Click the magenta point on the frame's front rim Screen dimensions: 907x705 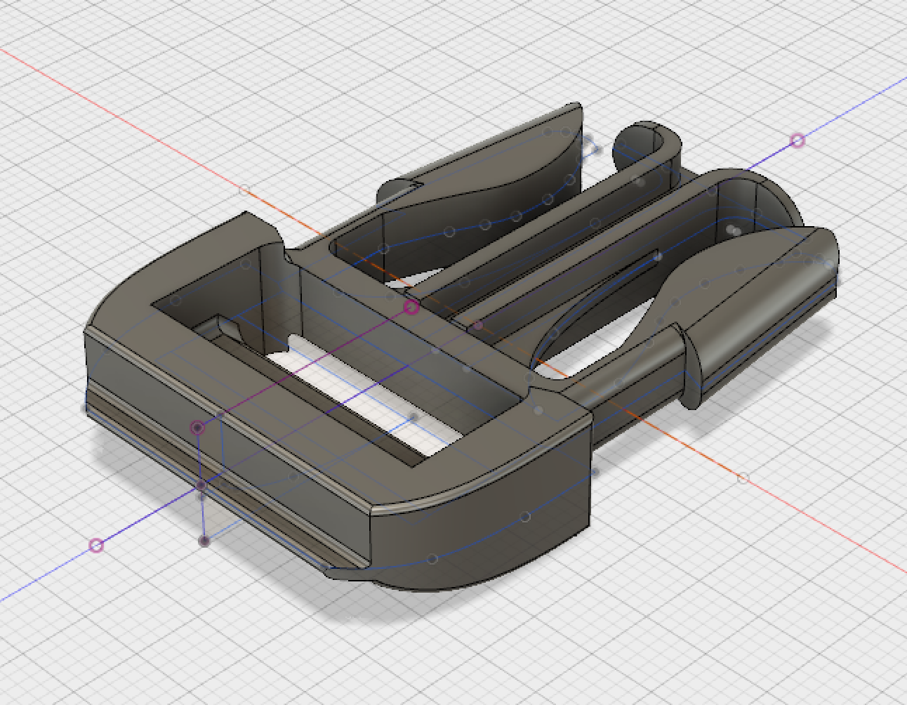[198, 427]
